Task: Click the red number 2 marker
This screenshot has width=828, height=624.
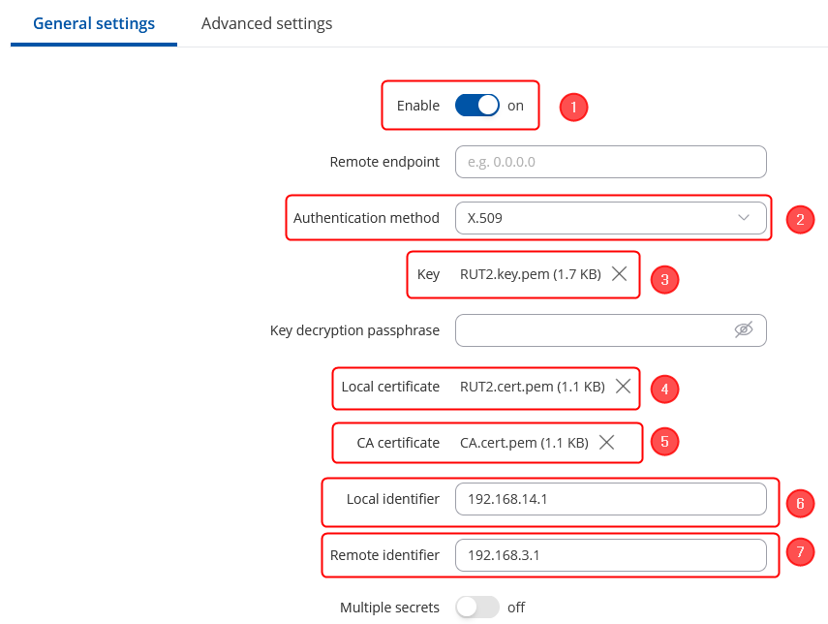Action: [799, 219]
